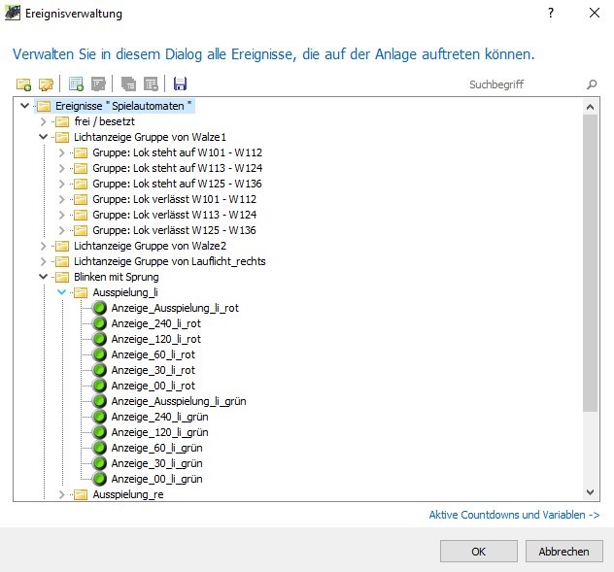
Task: Click green indicator of Anzeige_00_li_grün
Action: coord(99,479)
